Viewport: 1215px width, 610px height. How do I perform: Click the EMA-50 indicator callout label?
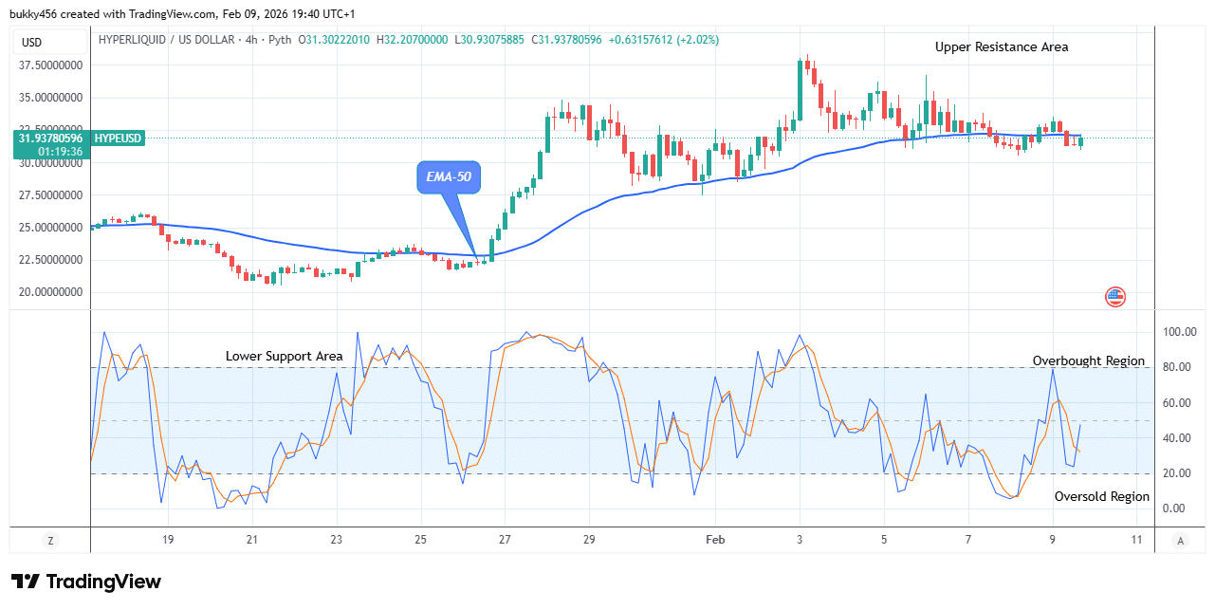448,176
